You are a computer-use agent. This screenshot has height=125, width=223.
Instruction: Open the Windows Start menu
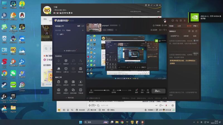(x=81, y=122)
